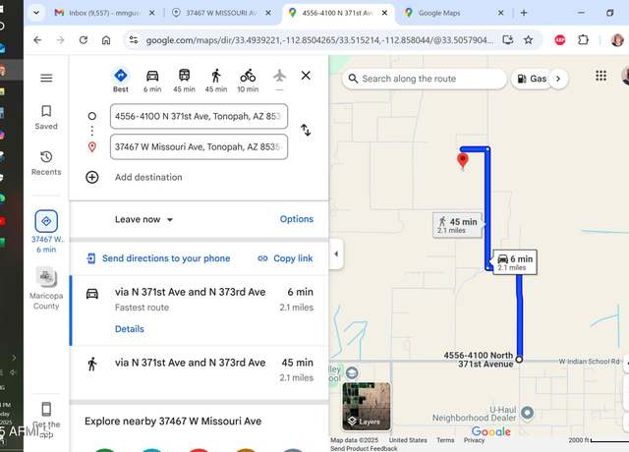Copy link to these directions

click(x=285, y=258)
